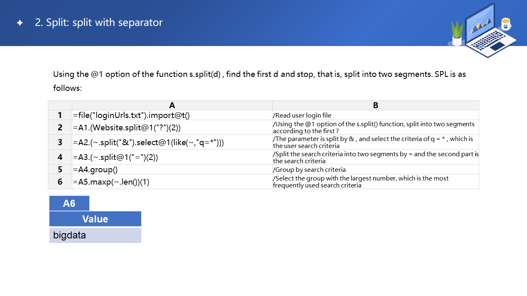
Task: Select column header B in the table
Action: click(375, 105)
